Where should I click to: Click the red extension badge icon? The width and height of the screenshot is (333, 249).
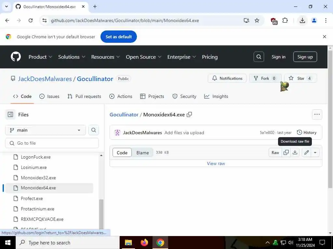pyautogui.click(x=274, y=21)
